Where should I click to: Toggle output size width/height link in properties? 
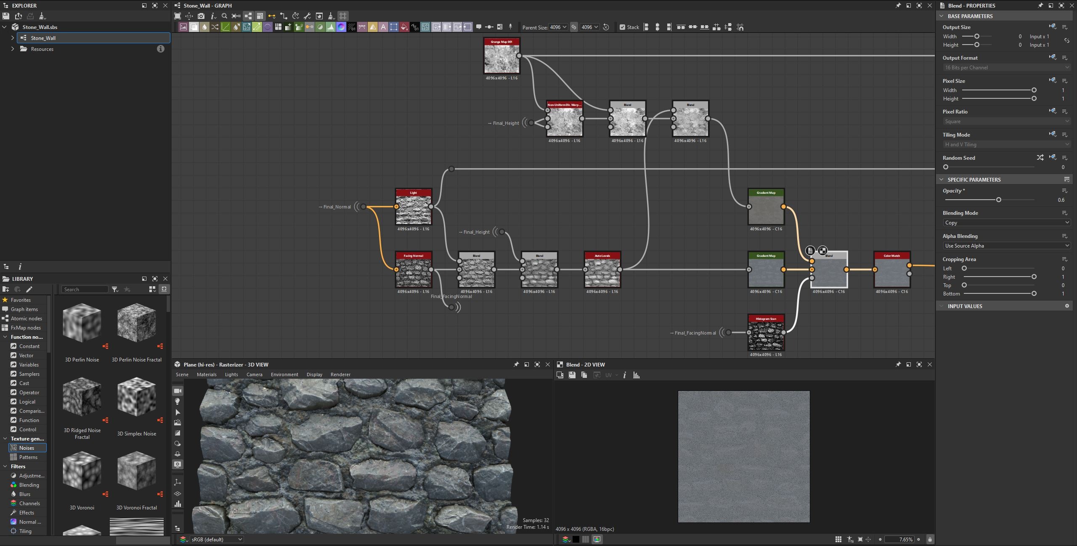[1066, 41]
